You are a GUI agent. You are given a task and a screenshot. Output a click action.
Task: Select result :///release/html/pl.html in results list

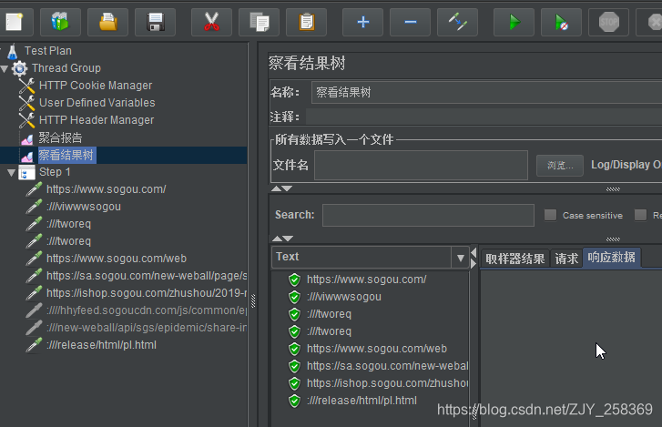pos(362,401)
